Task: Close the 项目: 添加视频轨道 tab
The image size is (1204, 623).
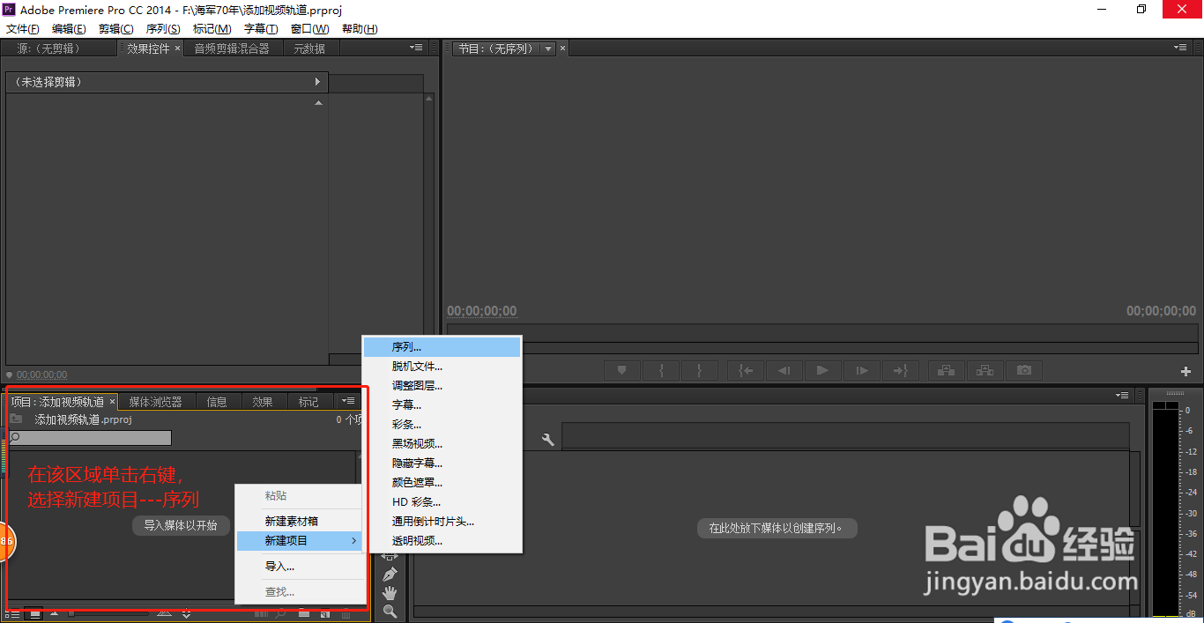Action: (x=112, y=402)
